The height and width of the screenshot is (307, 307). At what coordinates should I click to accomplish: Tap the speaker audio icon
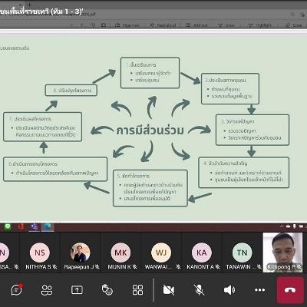pos(229,290)
